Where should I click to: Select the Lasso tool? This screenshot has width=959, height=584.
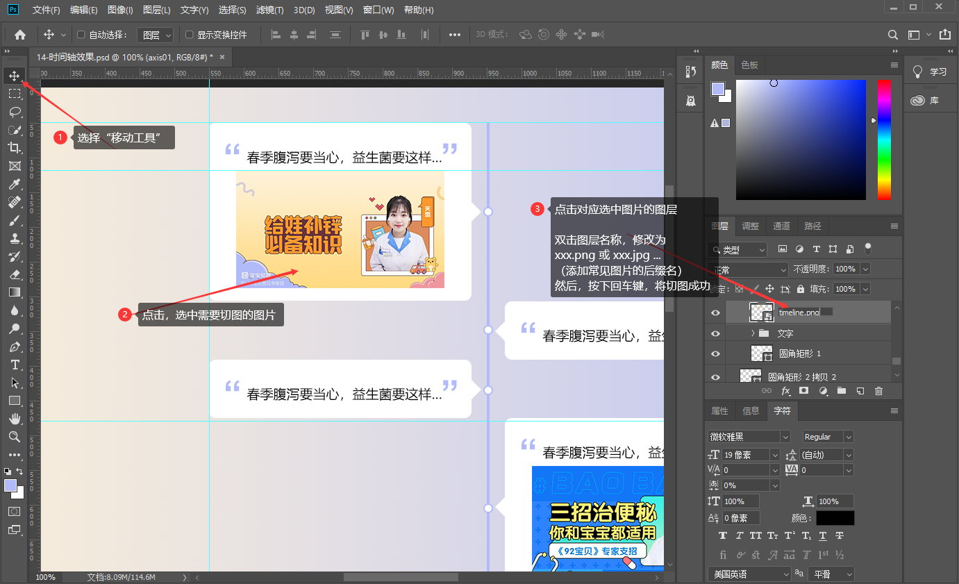coord(15,111)
